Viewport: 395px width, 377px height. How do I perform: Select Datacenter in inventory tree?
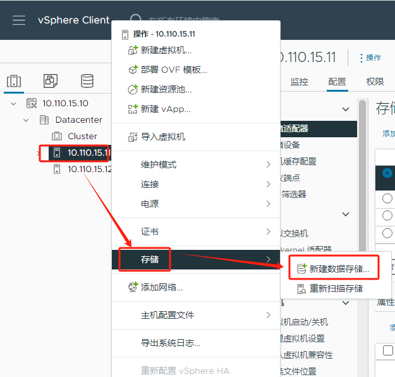click(x=79, y=120)
